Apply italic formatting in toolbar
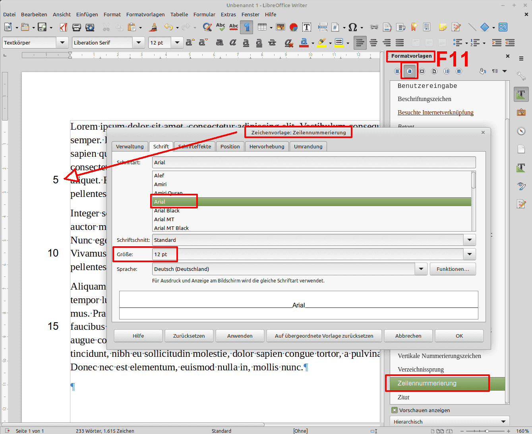Screen dimensions: 532x434 [x=233, y=43]
